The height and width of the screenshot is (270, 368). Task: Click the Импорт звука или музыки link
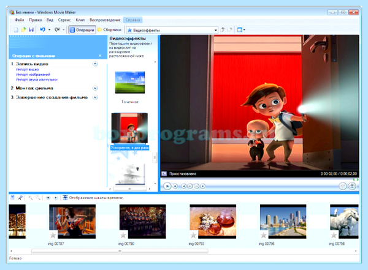click(37, 80)
